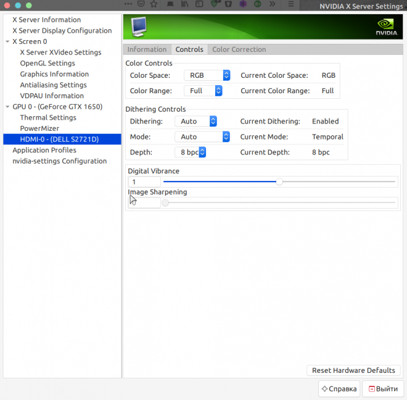Select PowerMizer in the sidebar tree
Image resolution: width=407 pixels, height=400 pixels.
(39, 128)
